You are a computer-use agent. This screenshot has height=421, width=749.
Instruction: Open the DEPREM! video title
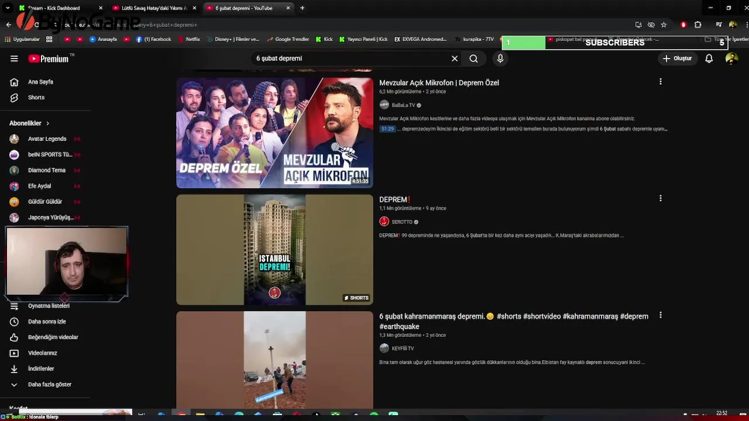tap(394, 199)
